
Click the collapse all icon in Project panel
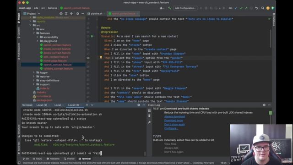pos(71,14)
